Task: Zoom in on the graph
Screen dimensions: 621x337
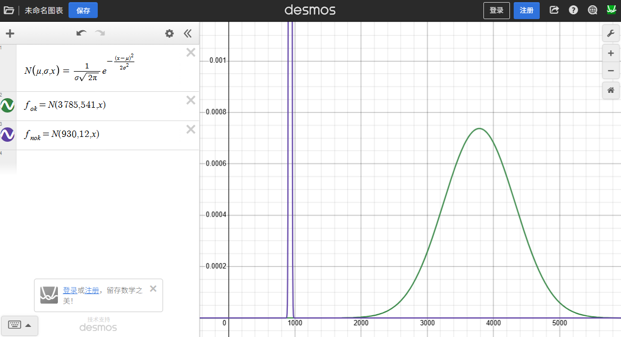Action: click(611, 53)
